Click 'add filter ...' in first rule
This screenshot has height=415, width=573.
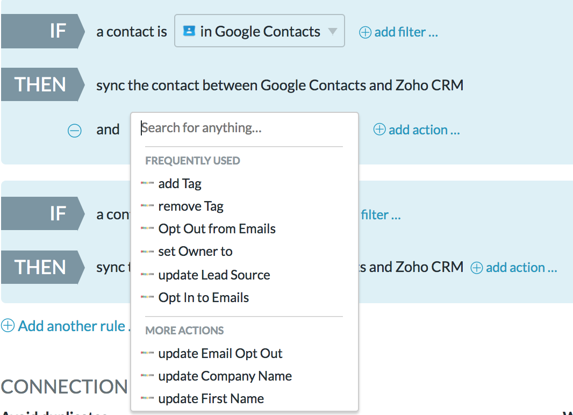406,32
